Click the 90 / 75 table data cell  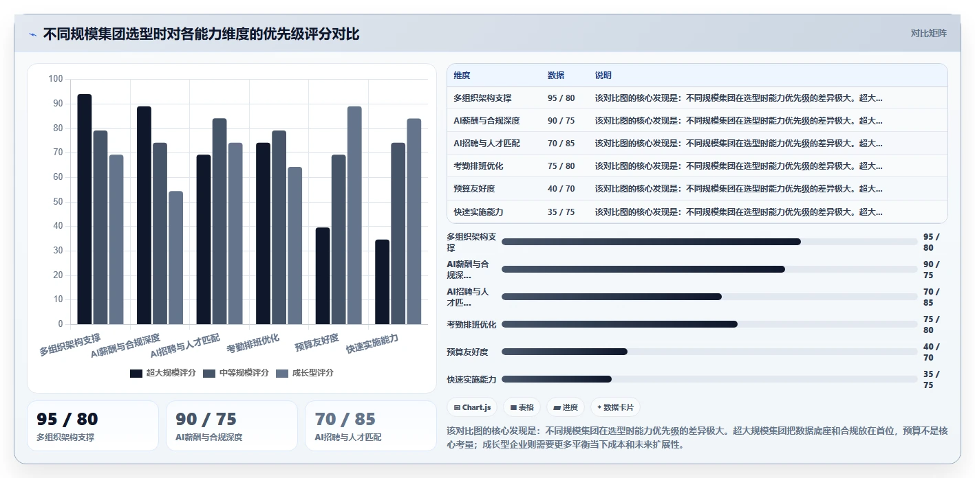point(561,121)
